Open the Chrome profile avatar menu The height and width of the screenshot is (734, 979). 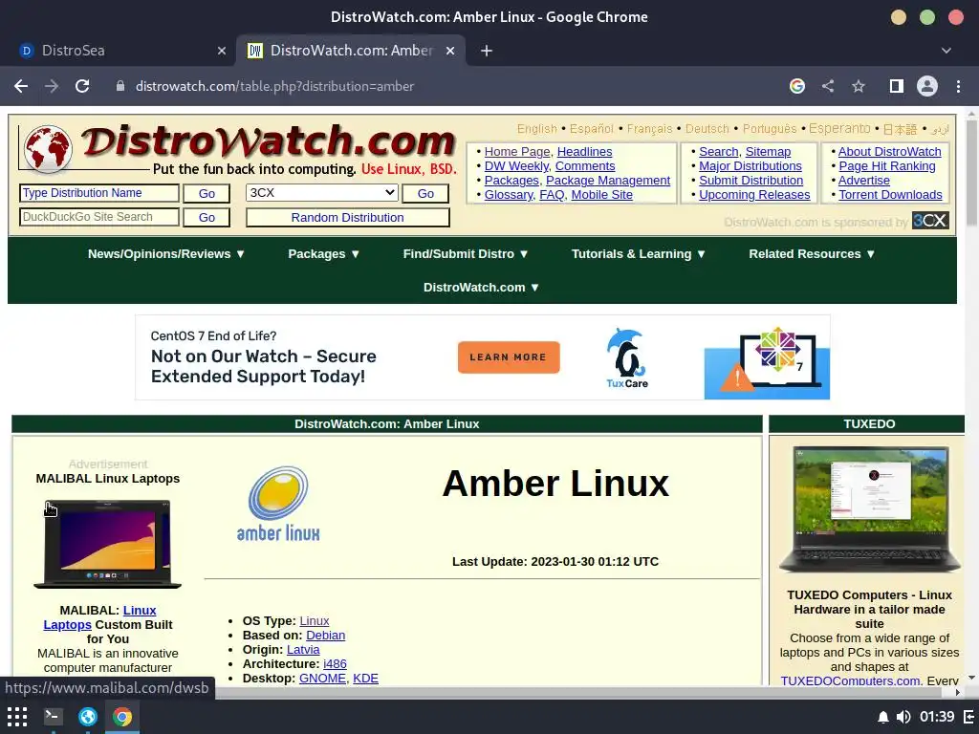pos(927,86)
